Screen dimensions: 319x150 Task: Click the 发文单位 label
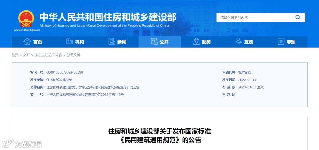pyautogui.click(x=37, y=80)
